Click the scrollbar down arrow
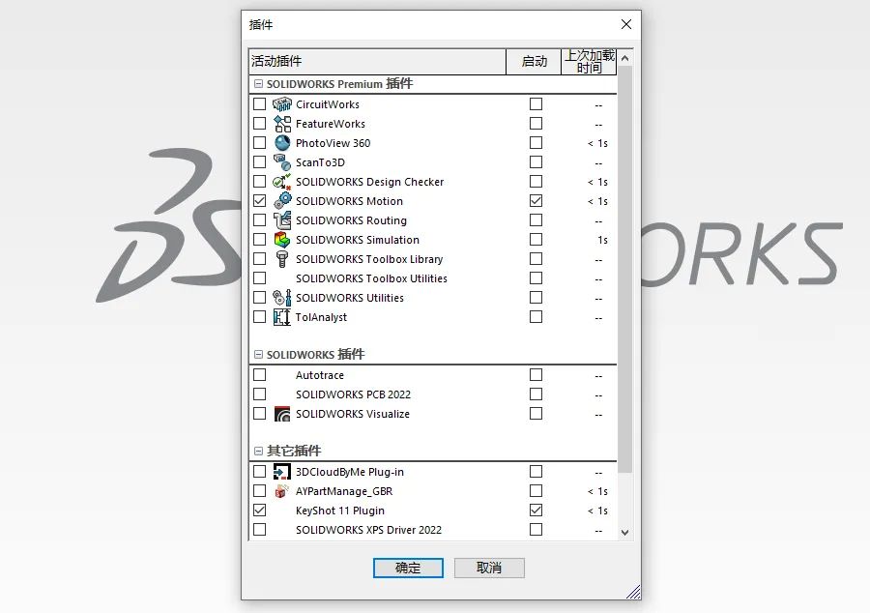870x613 pixels. coord(624,533)
